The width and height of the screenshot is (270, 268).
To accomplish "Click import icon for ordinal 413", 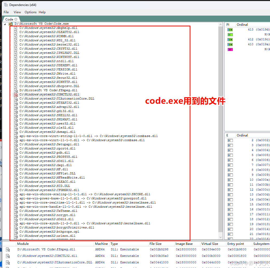I will tap(230, 30).
